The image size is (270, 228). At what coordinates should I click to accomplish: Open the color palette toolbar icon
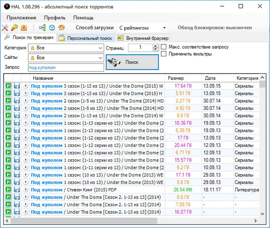61,27
